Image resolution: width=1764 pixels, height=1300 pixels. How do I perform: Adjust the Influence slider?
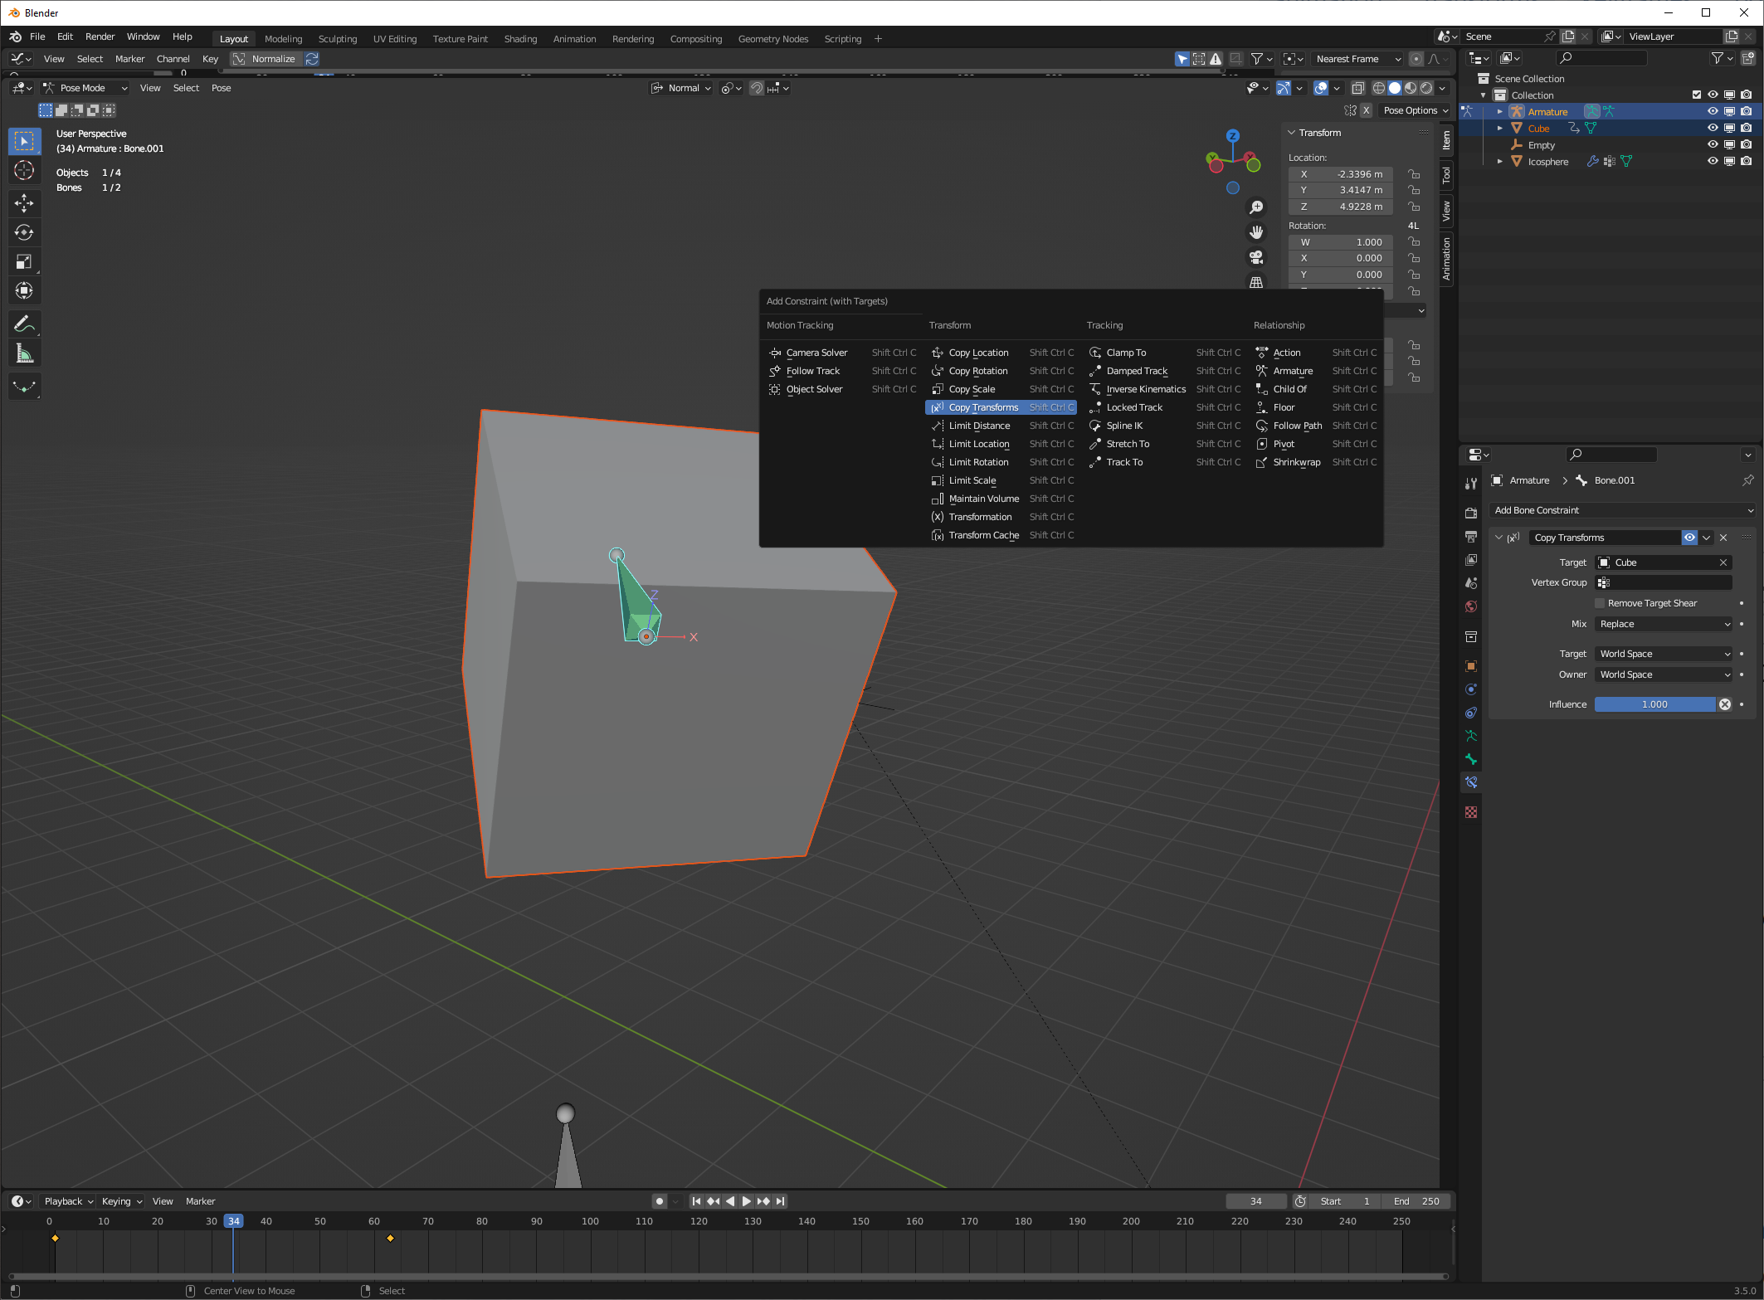point(1654,704)
